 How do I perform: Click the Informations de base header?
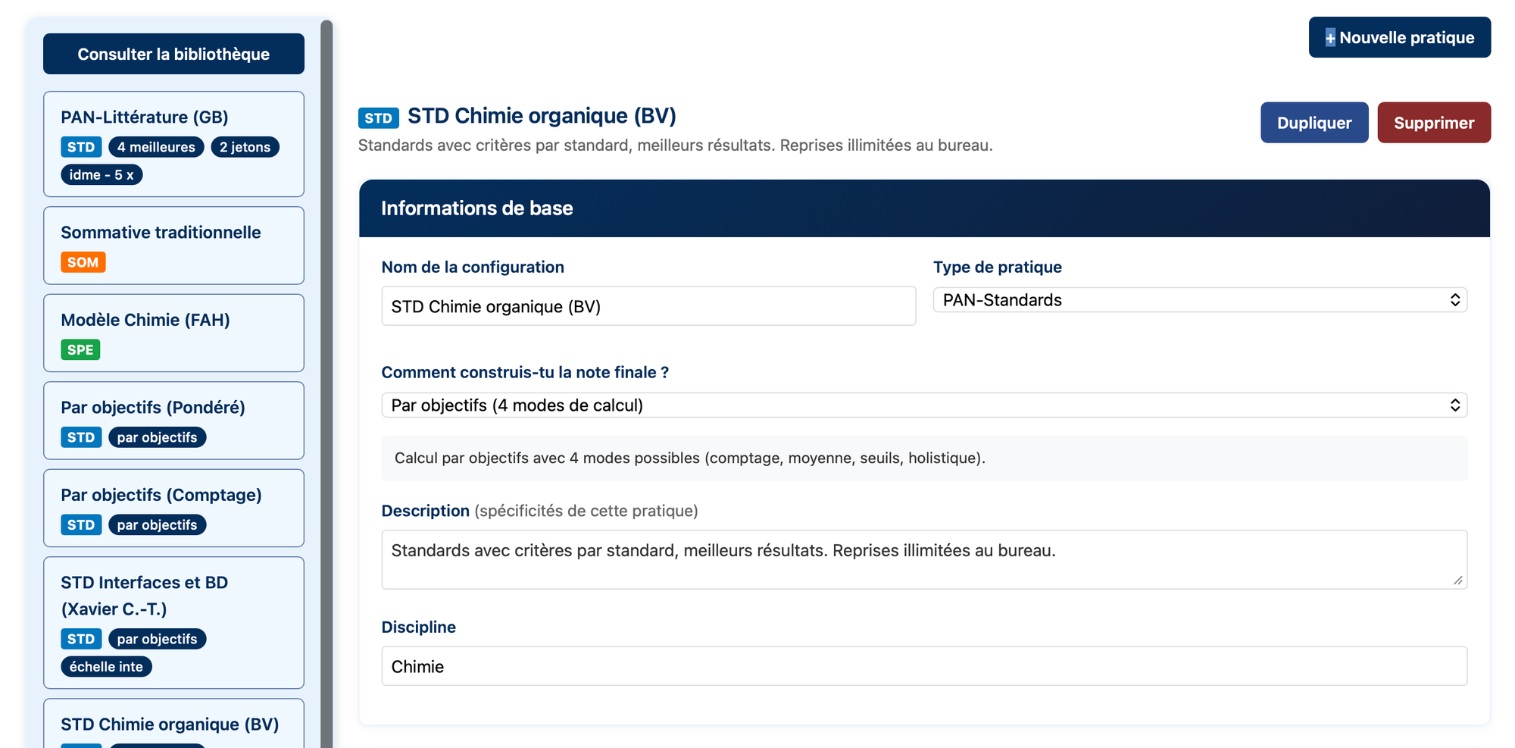(924, 208)
